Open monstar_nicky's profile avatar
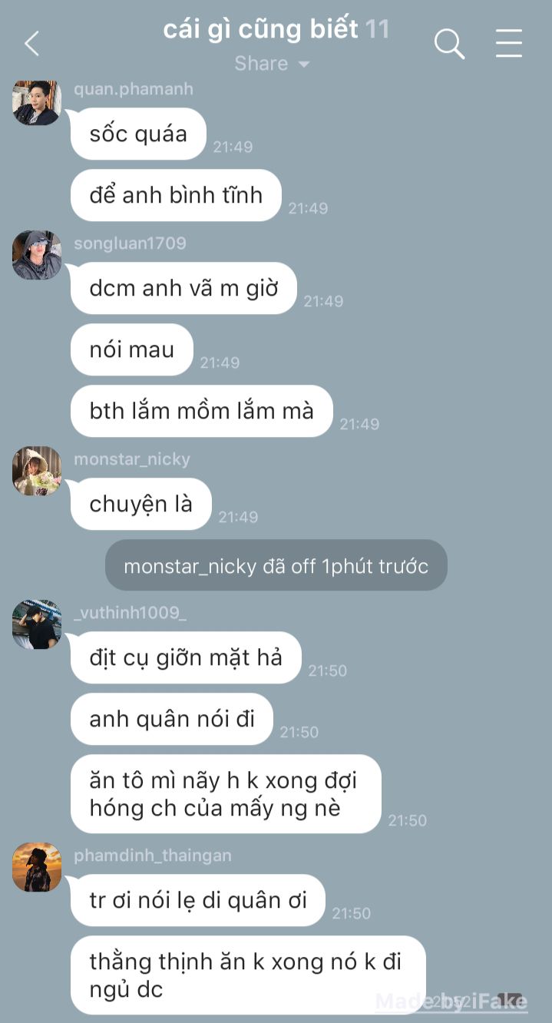This screenshot has width=552, height=1023. (37, 471)
